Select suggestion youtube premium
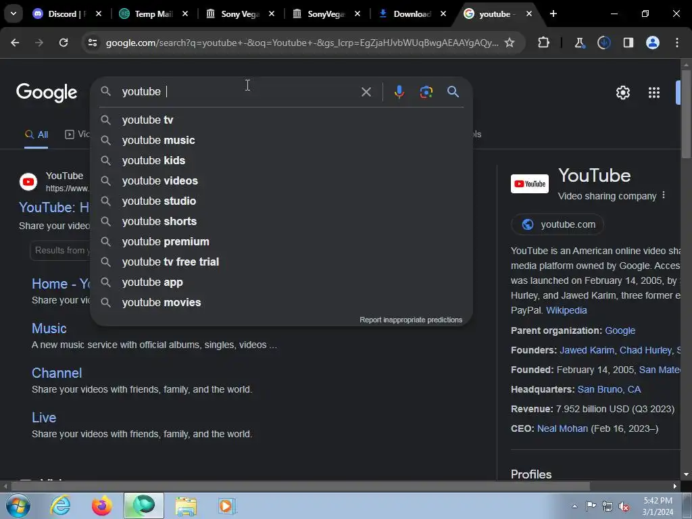Viewport: 692px width, 519px height. click(282, 242)
